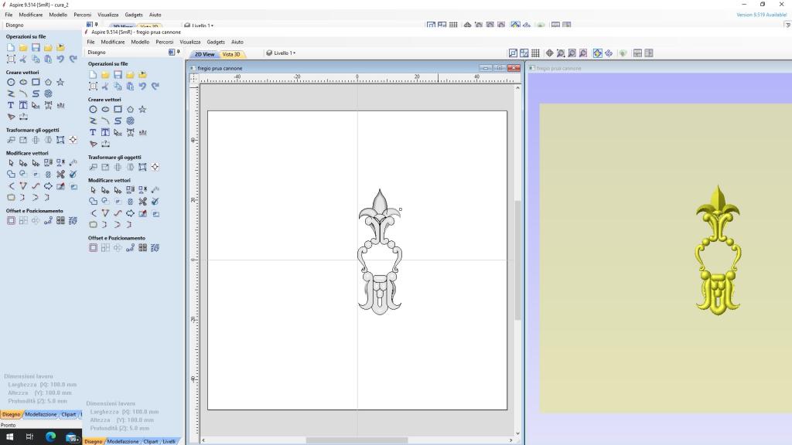Screen dimensions: 792x445
Task: Click the Offset vectors icon in front panel
Action: [93, 248]
